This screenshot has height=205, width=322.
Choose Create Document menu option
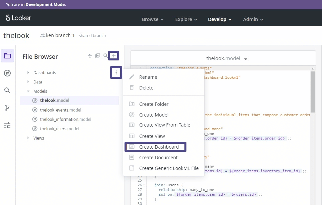click(x=164, y=158)
